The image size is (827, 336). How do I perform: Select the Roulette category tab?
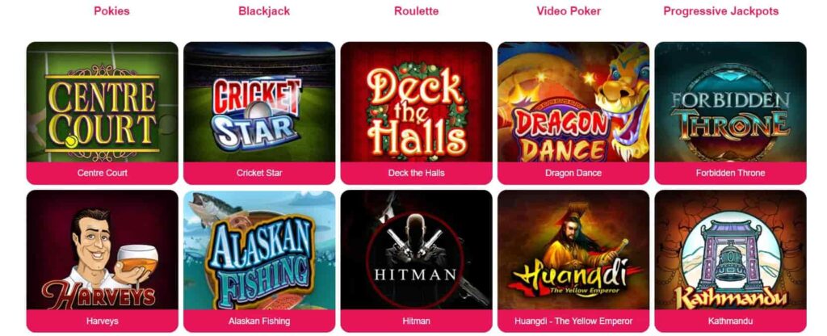click(416, 11)
